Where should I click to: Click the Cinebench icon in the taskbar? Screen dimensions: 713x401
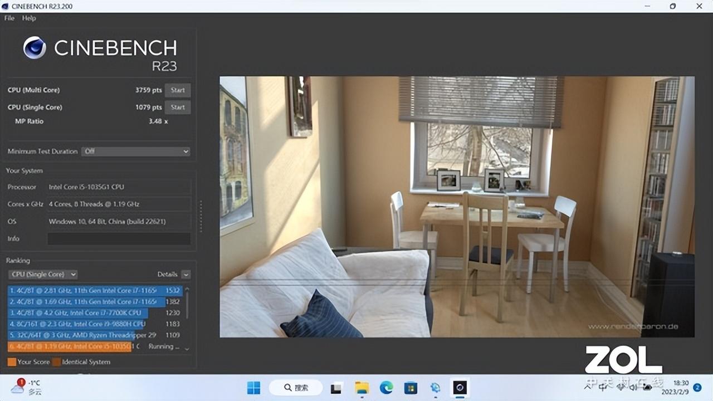point(460,387)
